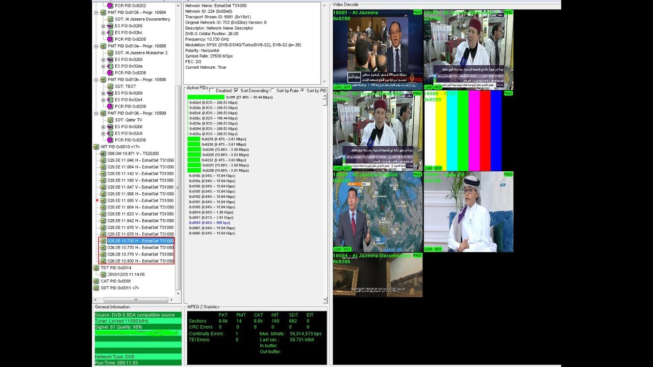Click the video icon of ES PID 0x0208
The height and width of the screenshot is (367, 653).
coord(110,59)
